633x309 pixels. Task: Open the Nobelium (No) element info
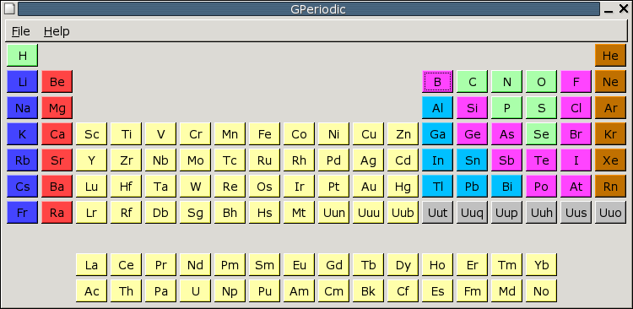(541, 290)
